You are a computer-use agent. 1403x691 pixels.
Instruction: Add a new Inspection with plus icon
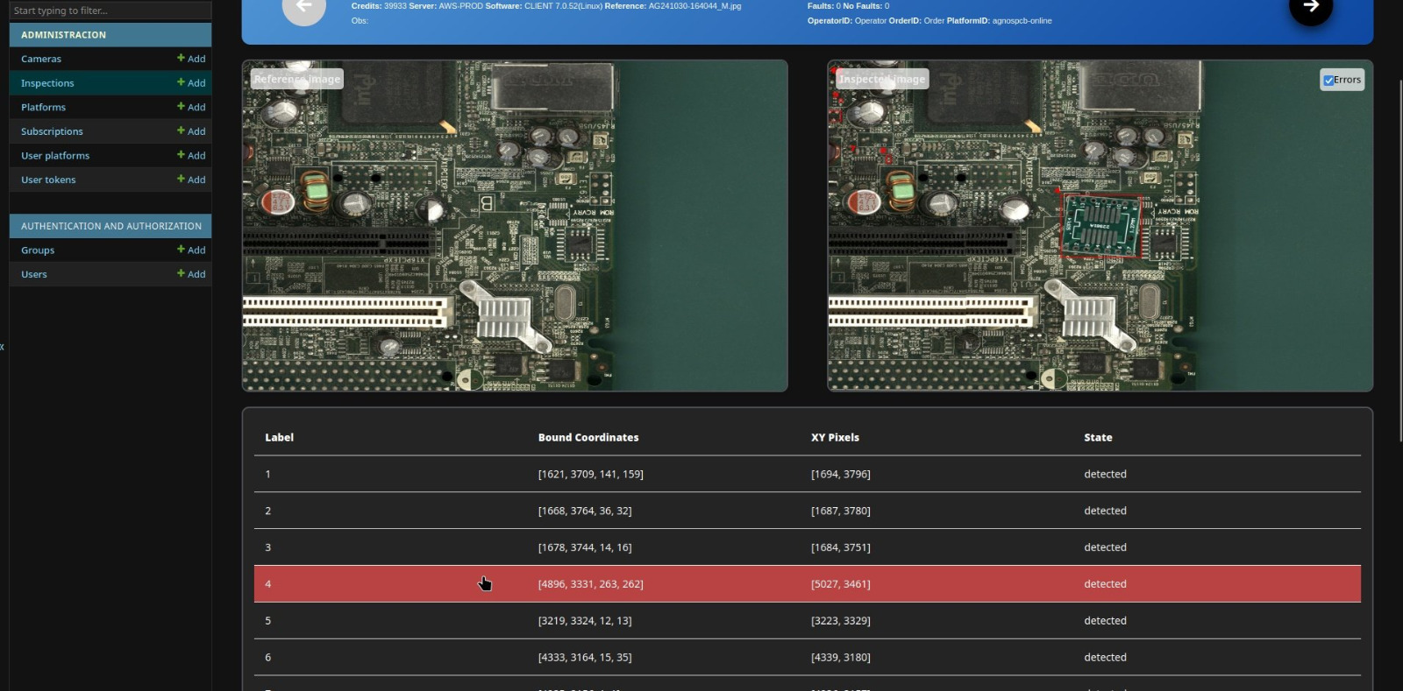point(191,83)
